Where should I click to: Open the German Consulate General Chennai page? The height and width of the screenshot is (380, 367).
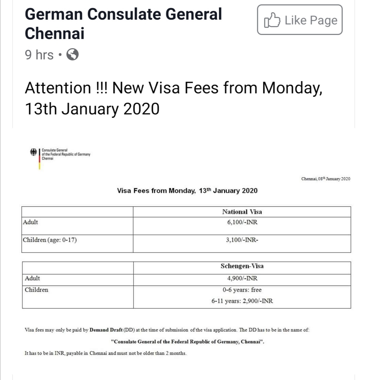pos(123,23)
